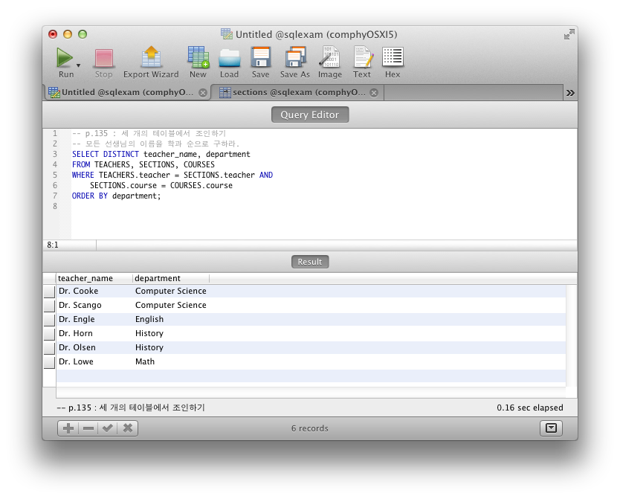The width and height of the screenshot is (620, 499).
Task: Open the bottom-right dropdown panel button
Action: 551,428
